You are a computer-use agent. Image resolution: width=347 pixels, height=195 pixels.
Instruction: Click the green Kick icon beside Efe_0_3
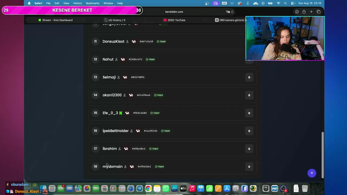(x=121, y=113)
